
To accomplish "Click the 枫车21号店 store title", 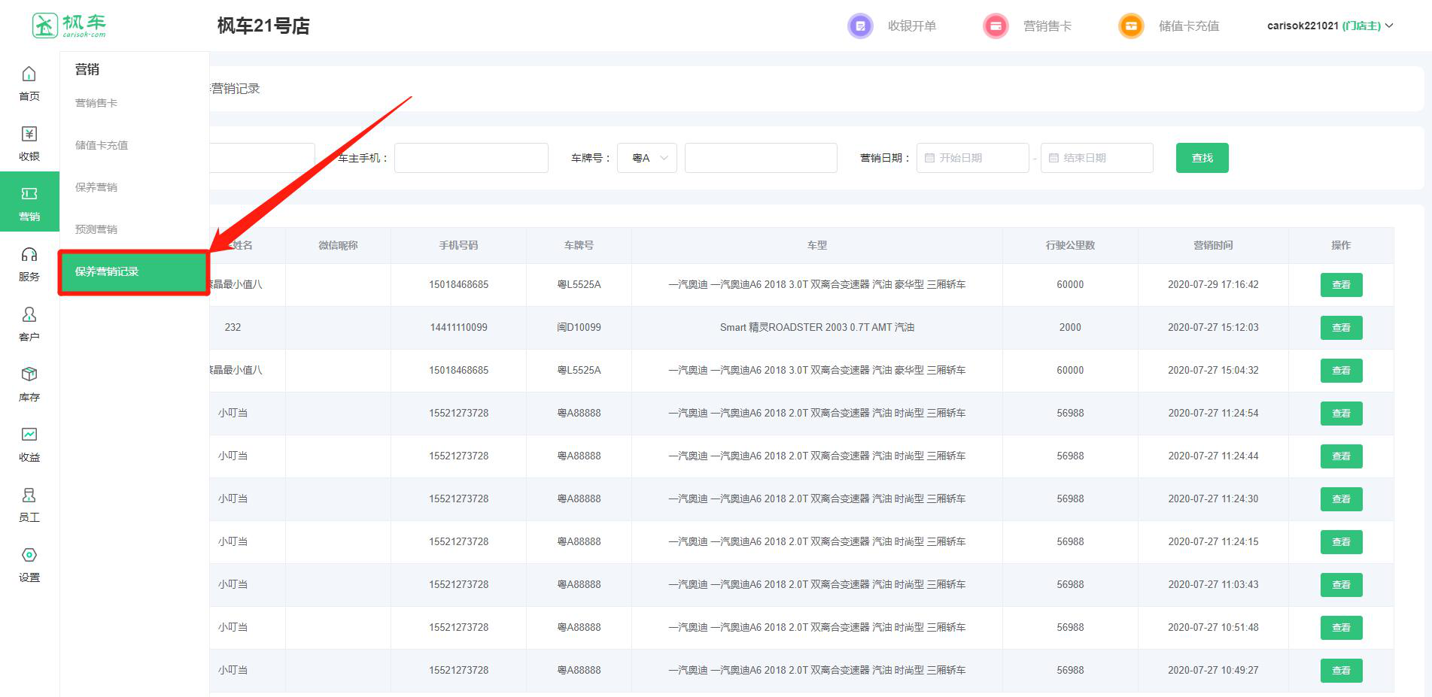I will (x=263, y=26).
